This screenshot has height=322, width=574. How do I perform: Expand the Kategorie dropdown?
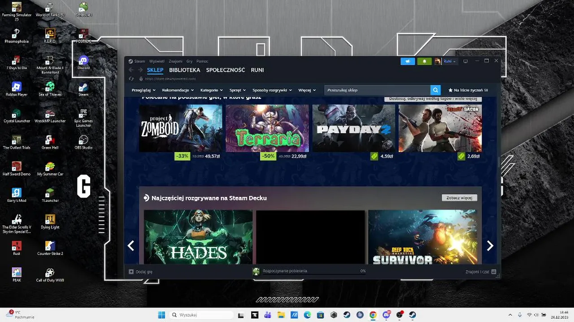pos(212,90)
